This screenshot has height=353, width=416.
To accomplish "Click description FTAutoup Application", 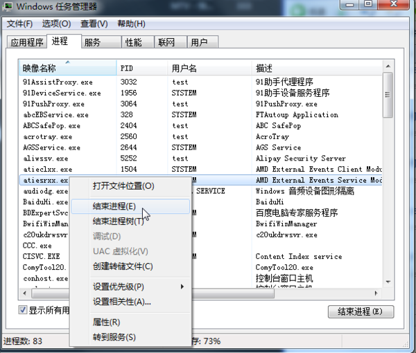I will [x=297, y=115].
